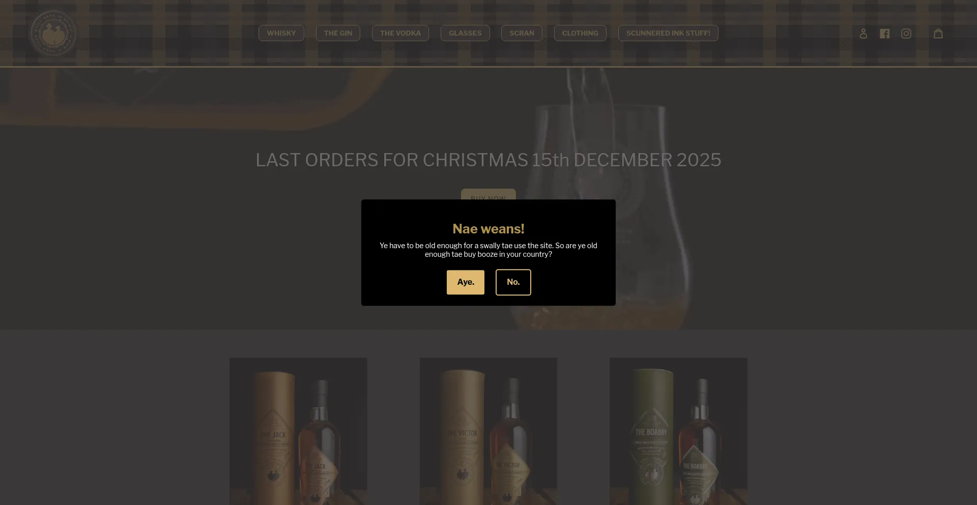Decline with the No button
977x505 pixels.
tap(513, 282)
